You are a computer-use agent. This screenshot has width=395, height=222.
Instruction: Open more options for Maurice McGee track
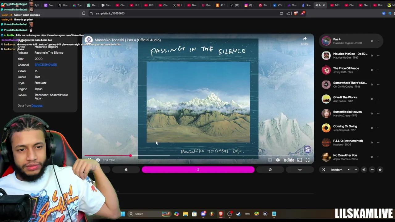coord(378,55)
